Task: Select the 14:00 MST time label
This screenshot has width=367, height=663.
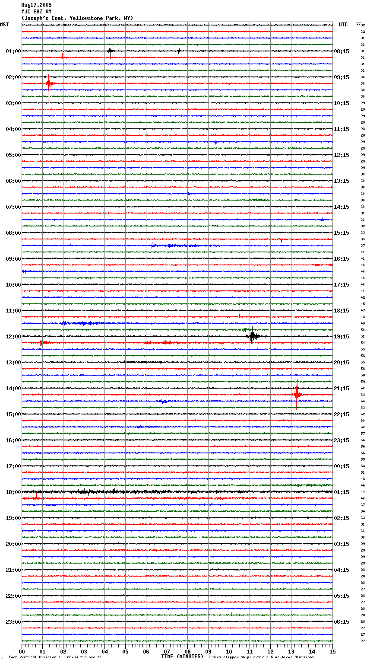Action: [13, 389]
